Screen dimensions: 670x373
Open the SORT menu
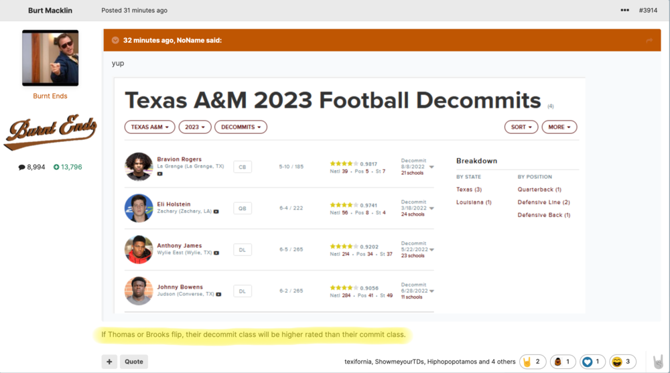coord(521,127)
